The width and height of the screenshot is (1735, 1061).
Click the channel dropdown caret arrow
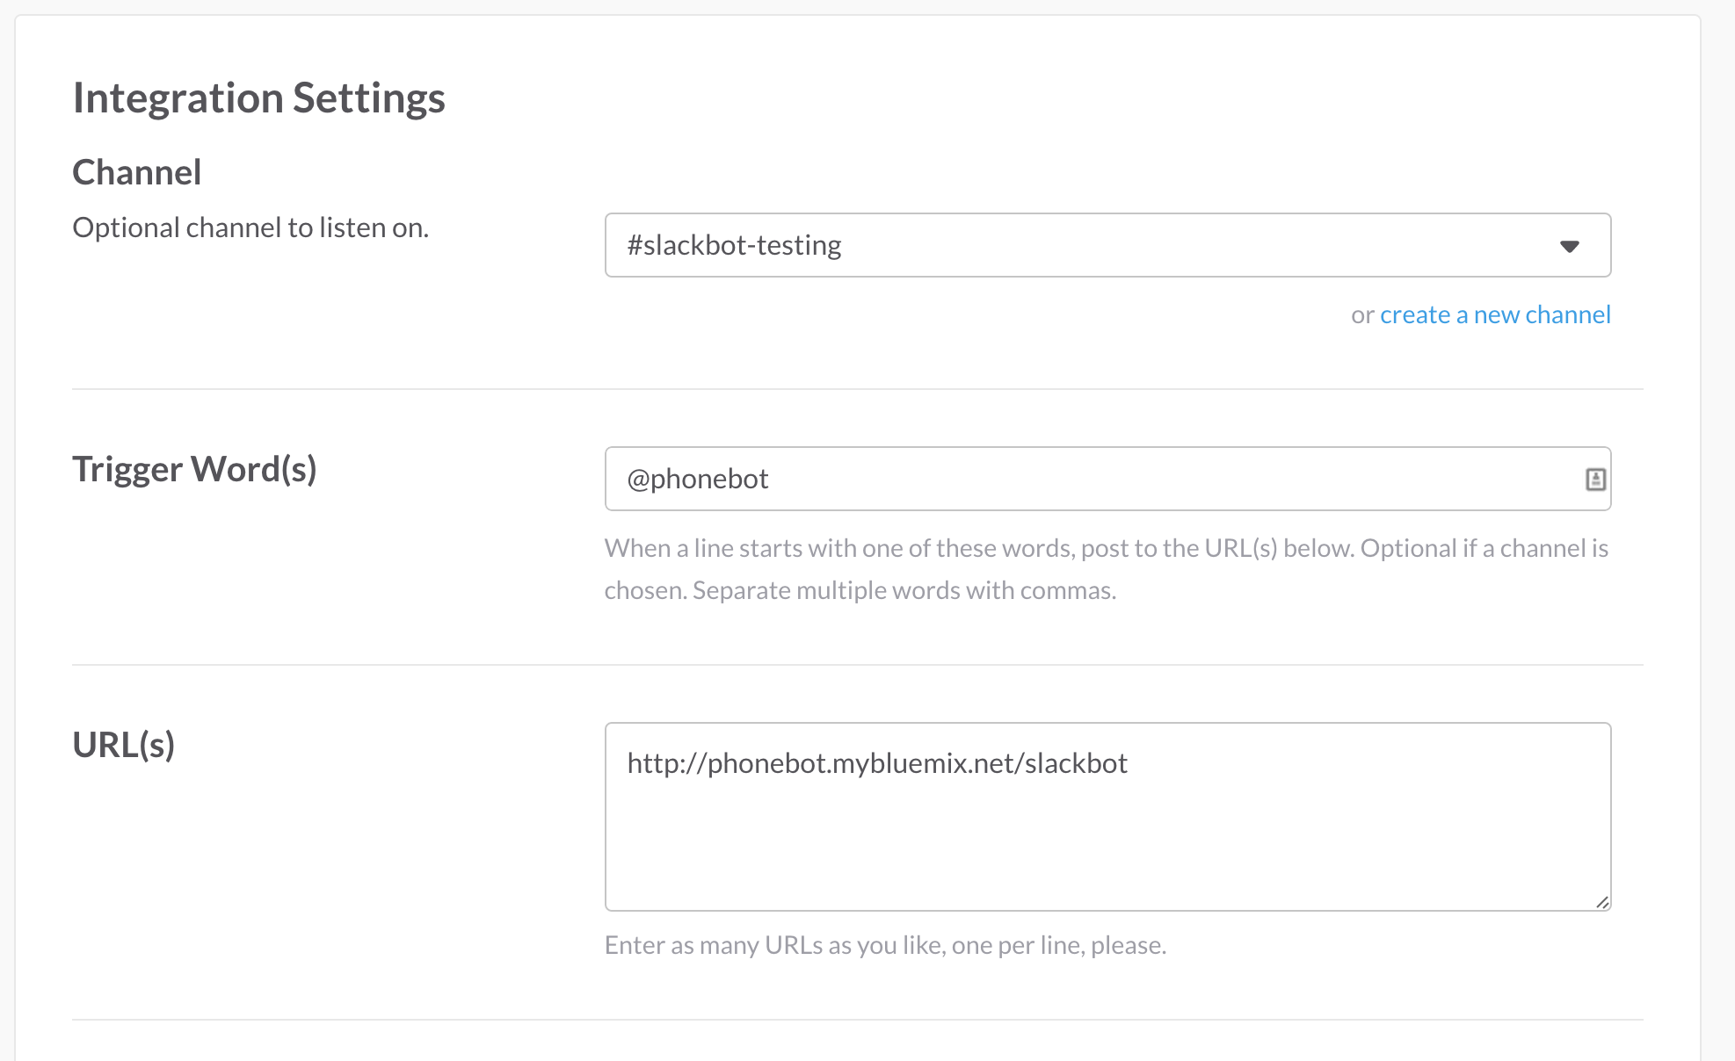click(x=1569, y=246)
